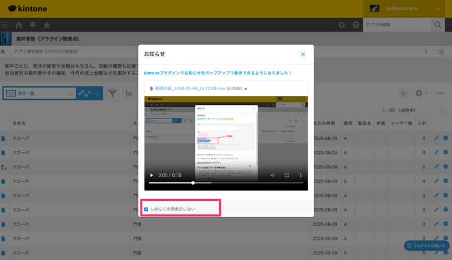452x260 pixels.
Task: Play the video in popup
Action: (x=151, y=175)
